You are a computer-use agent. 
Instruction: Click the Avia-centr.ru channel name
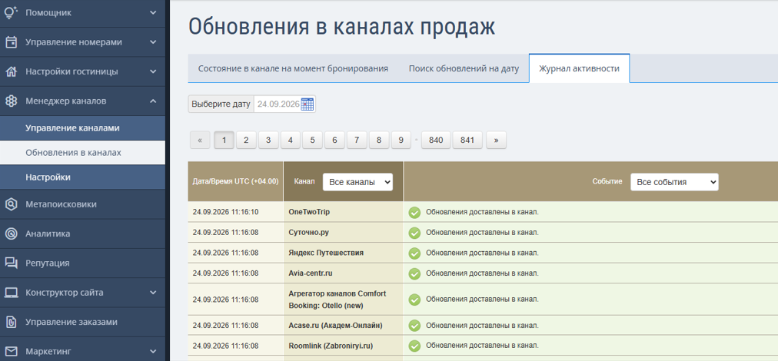(310, 273)
